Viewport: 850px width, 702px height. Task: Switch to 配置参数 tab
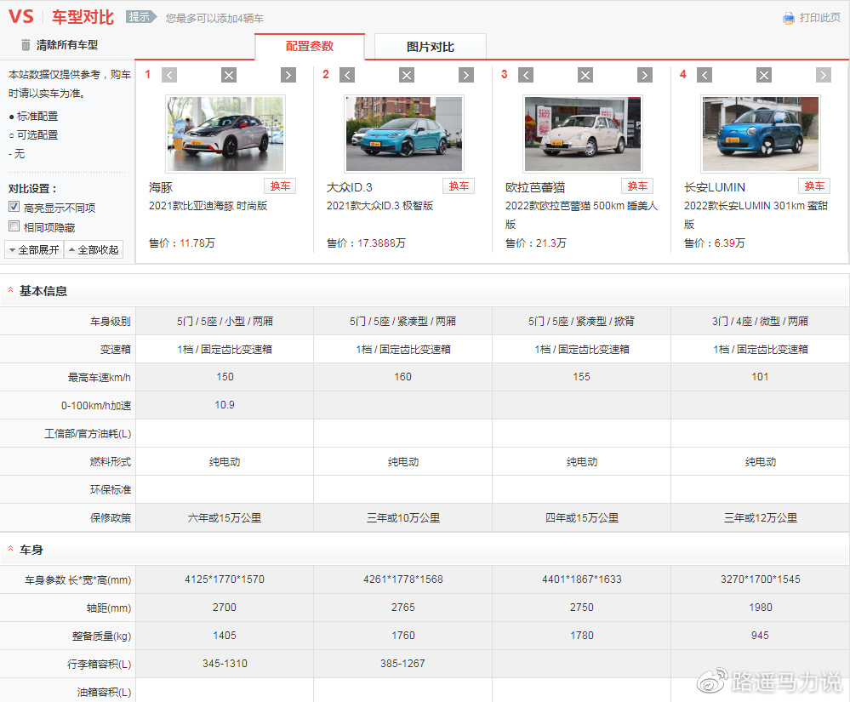310,47
